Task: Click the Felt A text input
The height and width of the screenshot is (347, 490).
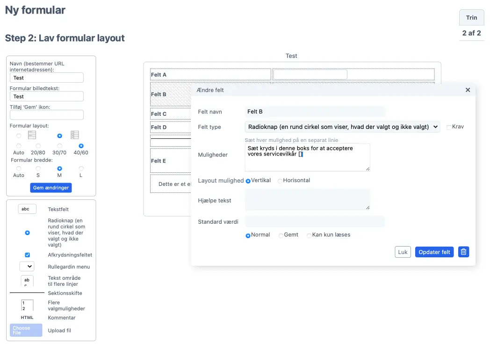Action: click(310, 75)
